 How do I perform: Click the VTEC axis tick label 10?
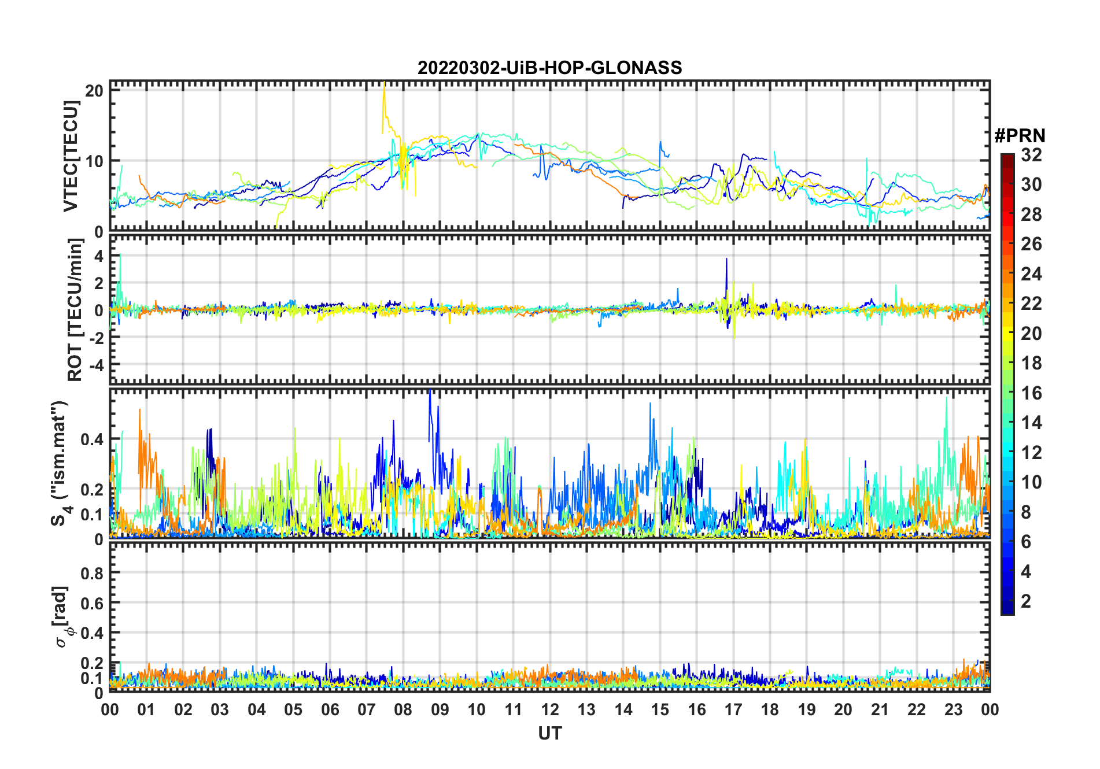click(x=95, y=161)
